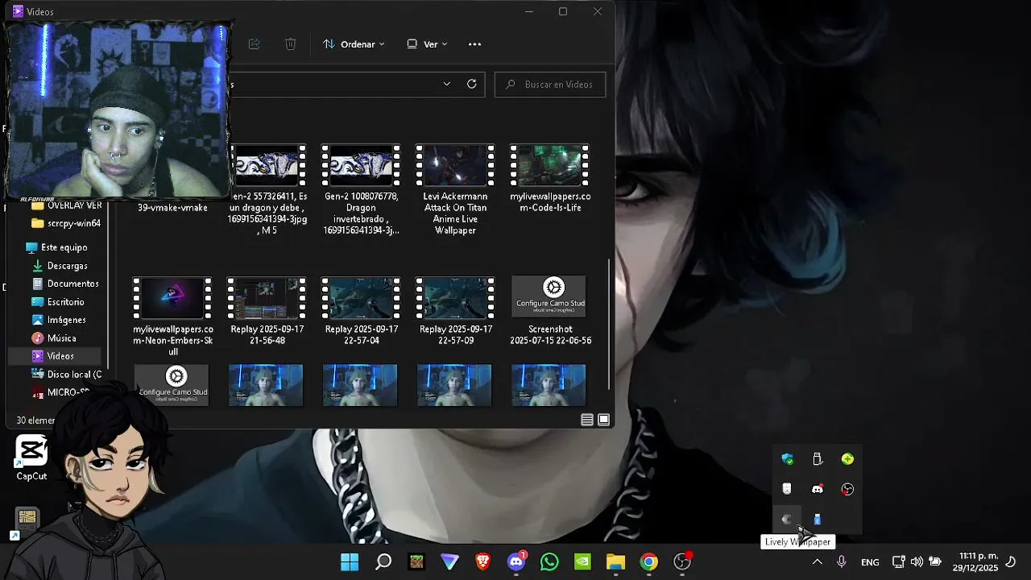Click the Discord icon in tray overflow

(x=818, y=489)
